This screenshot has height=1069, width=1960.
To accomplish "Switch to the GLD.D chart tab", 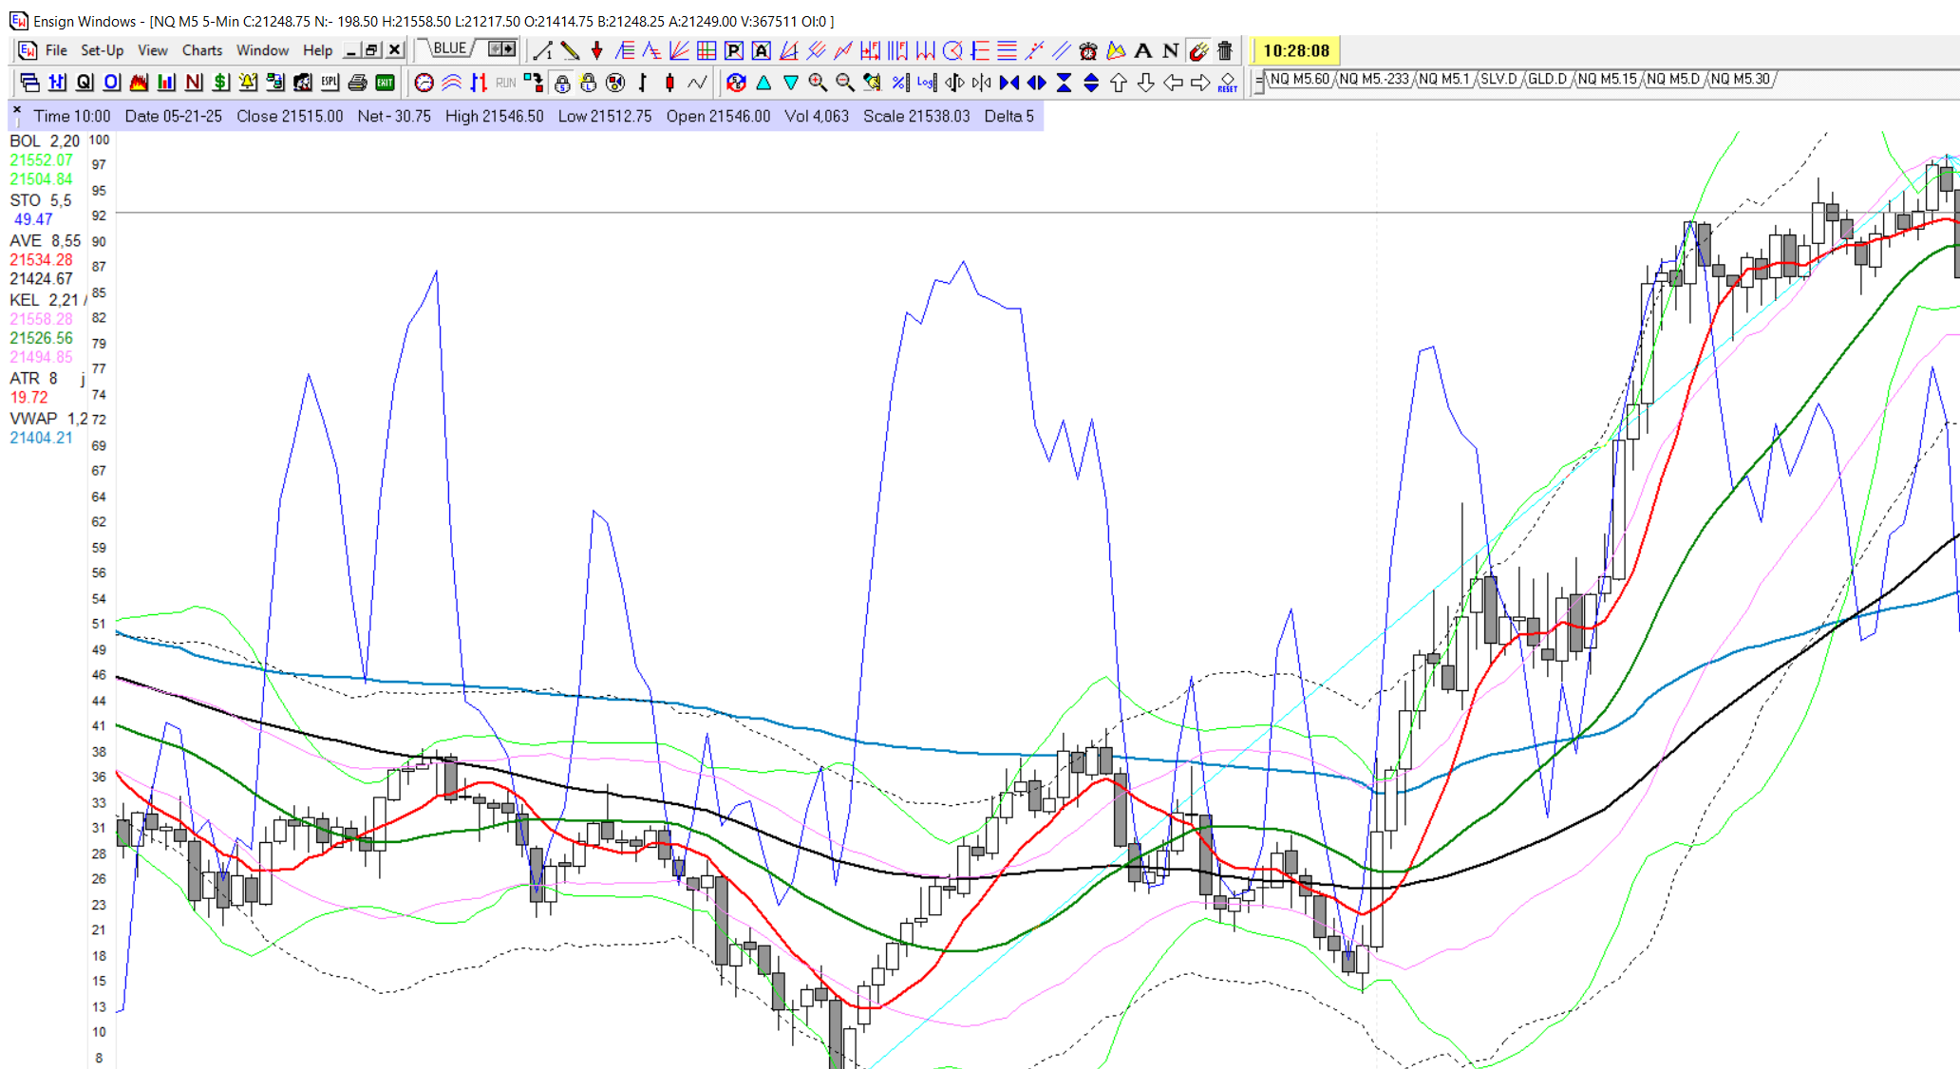I will [x=1547, y=80].
